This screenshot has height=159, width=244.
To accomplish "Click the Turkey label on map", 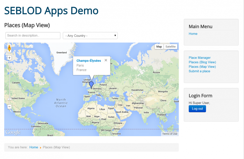I will tap(115, 98).
